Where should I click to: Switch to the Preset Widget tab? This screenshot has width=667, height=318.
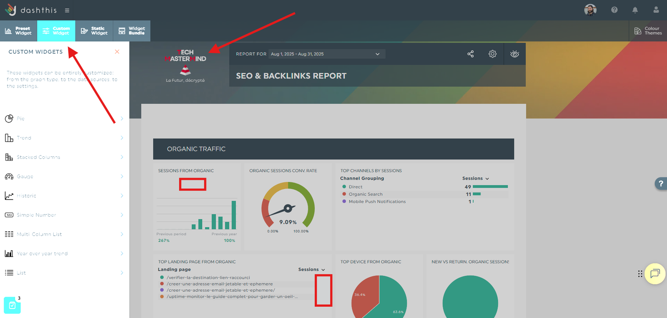[18, 31]
